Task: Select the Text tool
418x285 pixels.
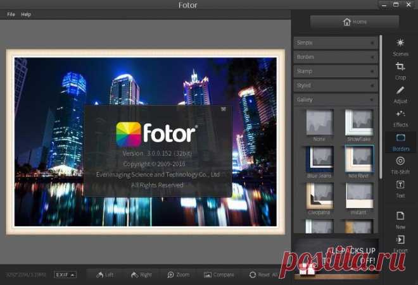Action: pyautogui.click(x=400, y=189)
